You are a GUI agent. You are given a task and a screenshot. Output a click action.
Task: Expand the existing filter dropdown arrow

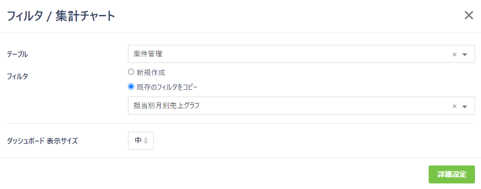(x=464, y=106)
